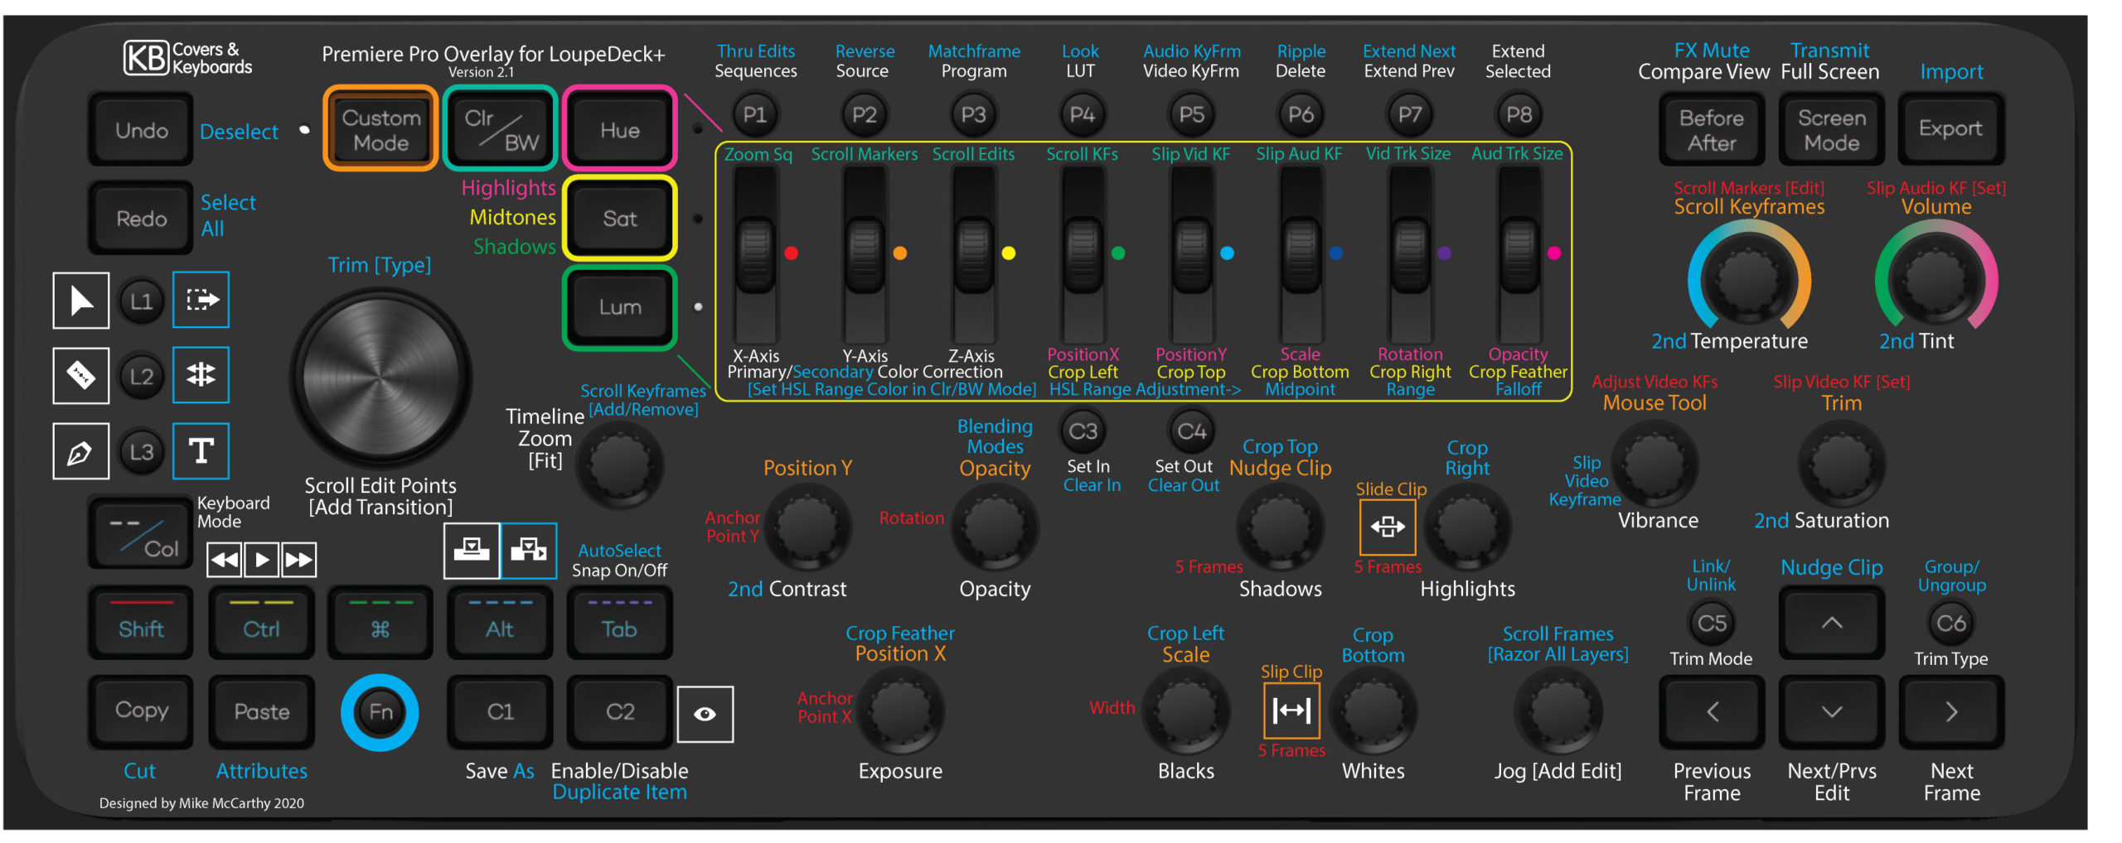Click the C4 Set Out button
Screen dimensions: 2122x843
(x=1191, y=431)
